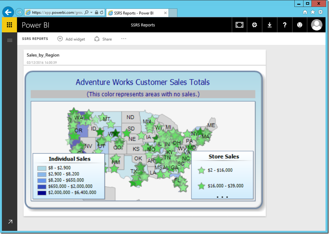Click the browser back arrow button
The height and width of the screenshot is (234, 329).
click(x=8, y=12)
